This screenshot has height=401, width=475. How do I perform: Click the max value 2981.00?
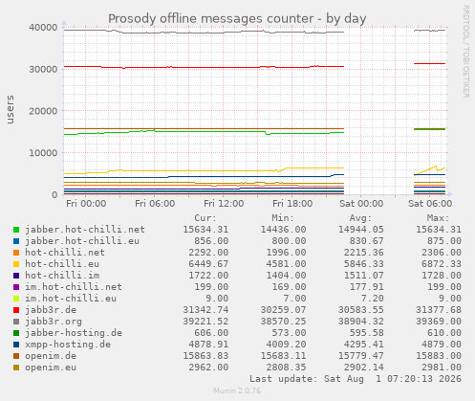pyautogui.click(x=442, y=368)
